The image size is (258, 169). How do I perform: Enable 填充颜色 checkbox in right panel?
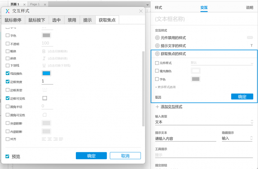pos(157,71)
